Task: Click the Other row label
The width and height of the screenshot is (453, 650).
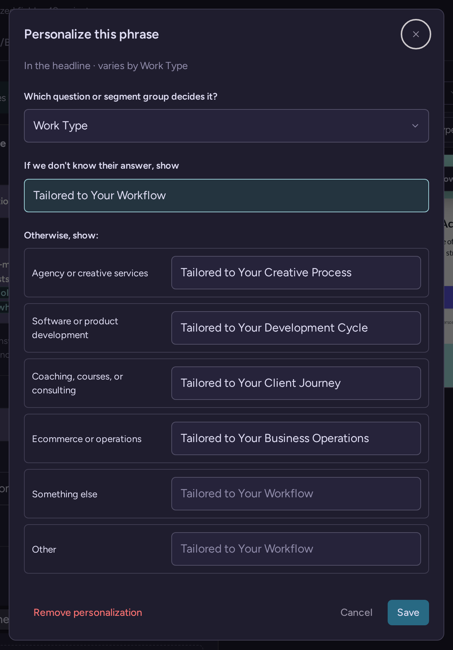Action: 44,549
